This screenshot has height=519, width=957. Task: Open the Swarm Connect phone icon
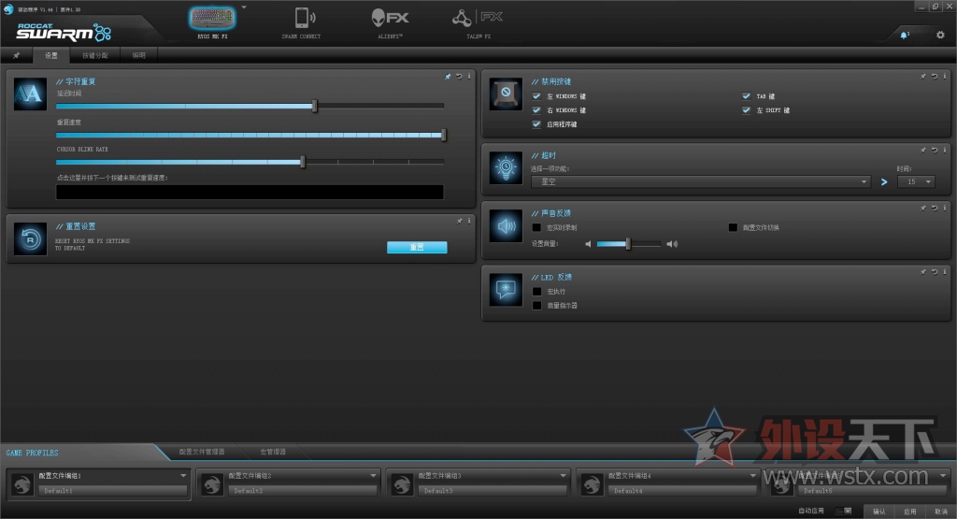[x=302, y=18]
